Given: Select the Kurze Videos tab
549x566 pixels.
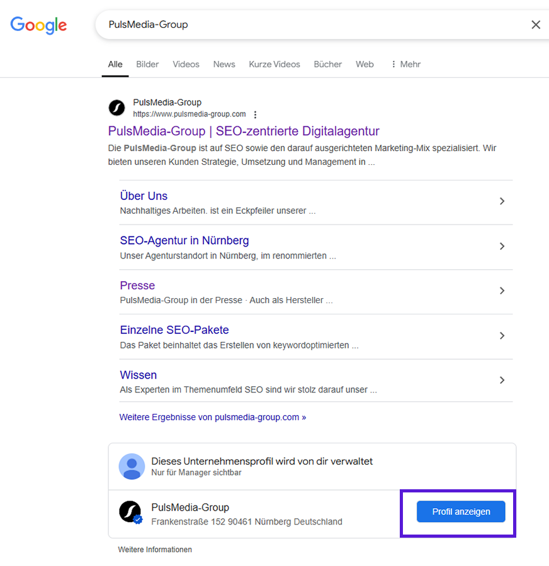Looking at the screenshot, I should (274, 64).
